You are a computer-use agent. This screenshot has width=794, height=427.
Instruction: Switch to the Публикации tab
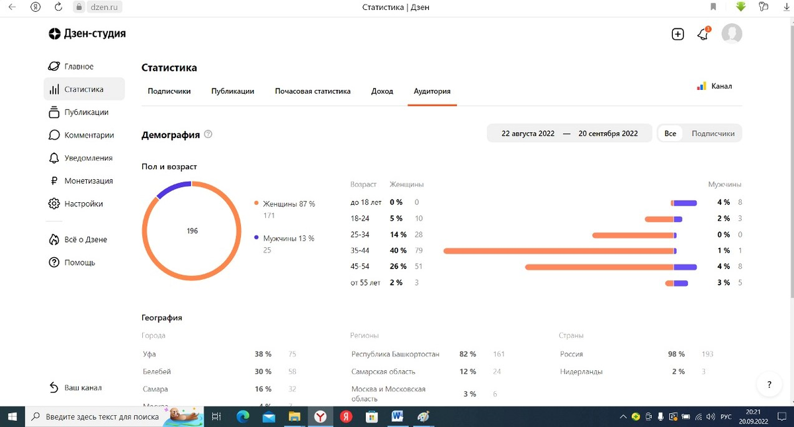(233, 91)
